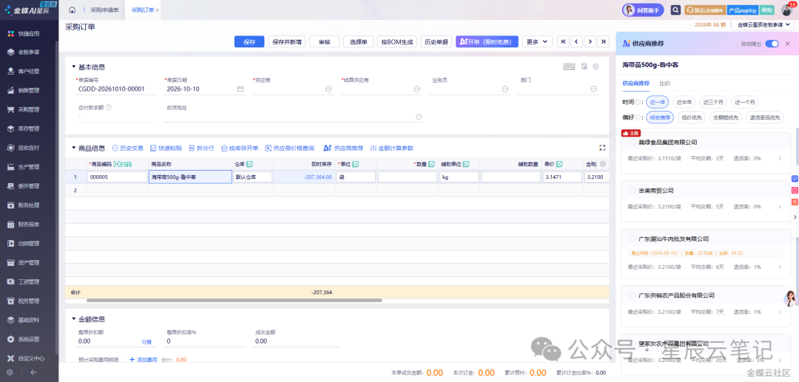Toggle the 单价 column checkbox
This screenshot has width=799, height=382.
[x=559, y=164]
